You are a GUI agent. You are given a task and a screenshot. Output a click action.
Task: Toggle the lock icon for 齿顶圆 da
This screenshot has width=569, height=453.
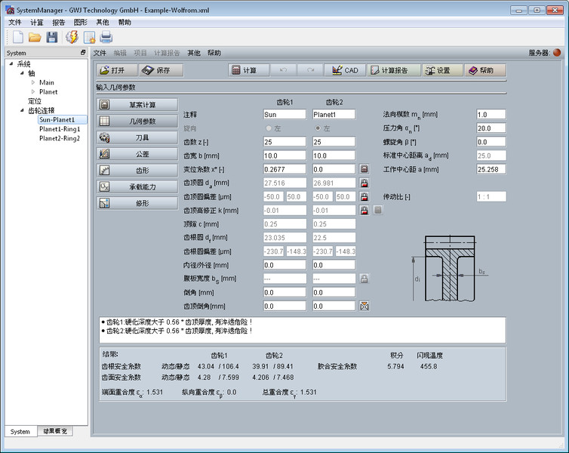[x=364, y=183]
